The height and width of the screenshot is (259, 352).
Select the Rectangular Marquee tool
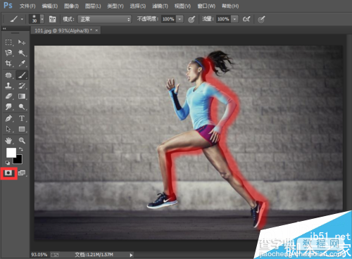[8, 42]
